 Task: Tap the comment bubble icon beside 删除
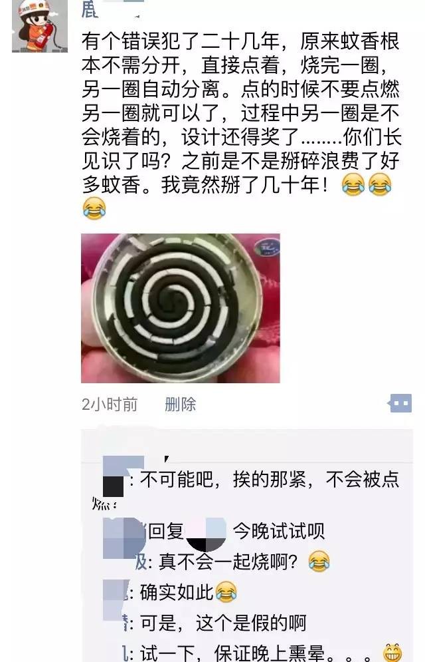(x=400, y=404)
